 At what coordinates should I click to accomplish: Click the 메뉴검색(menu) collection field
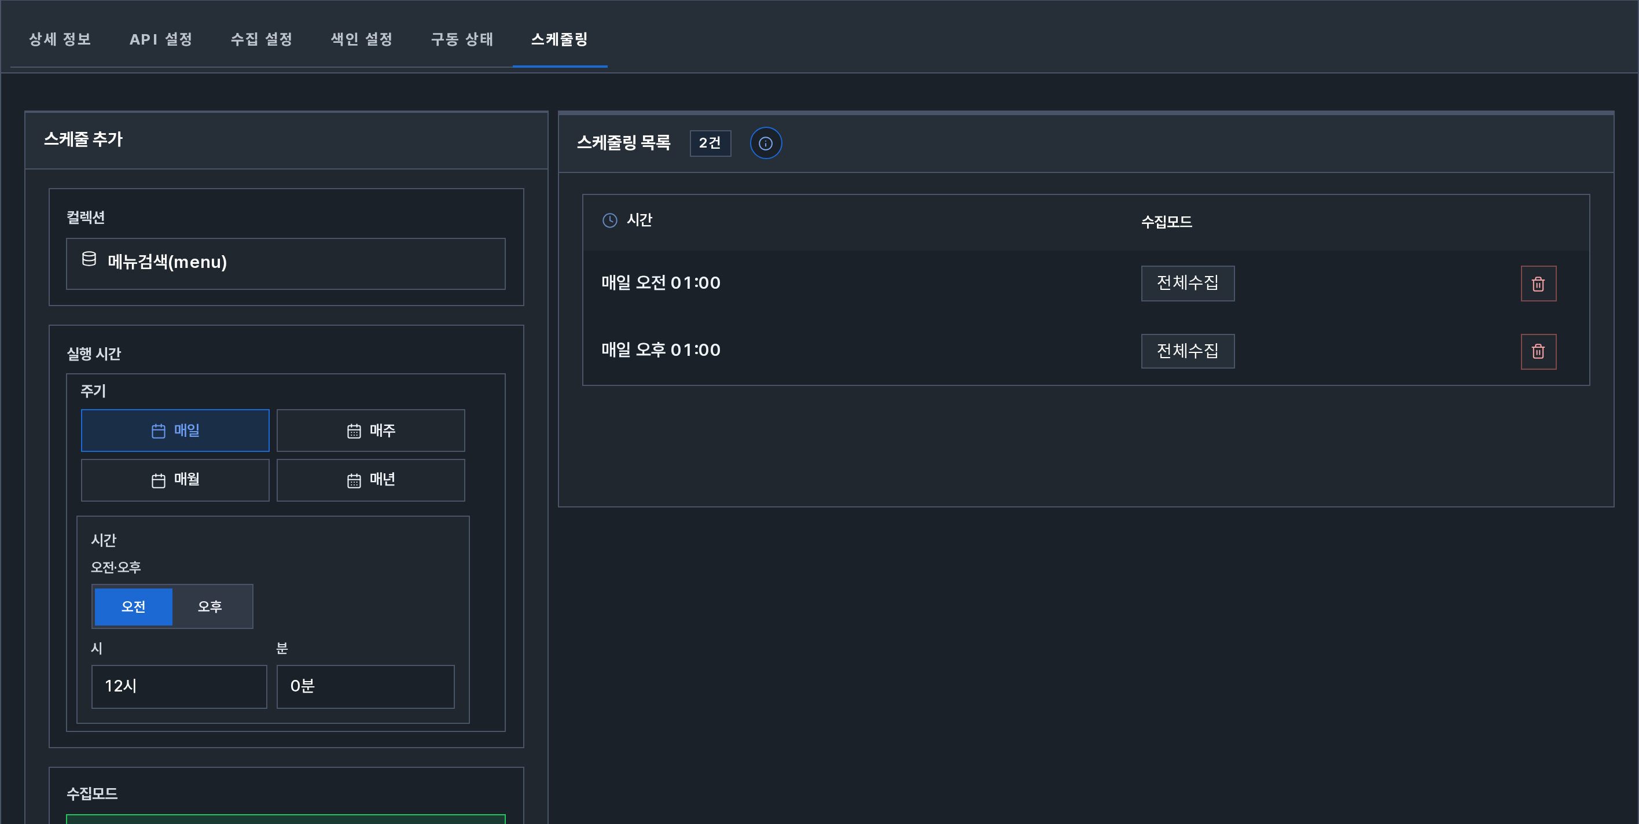point(286,263)
